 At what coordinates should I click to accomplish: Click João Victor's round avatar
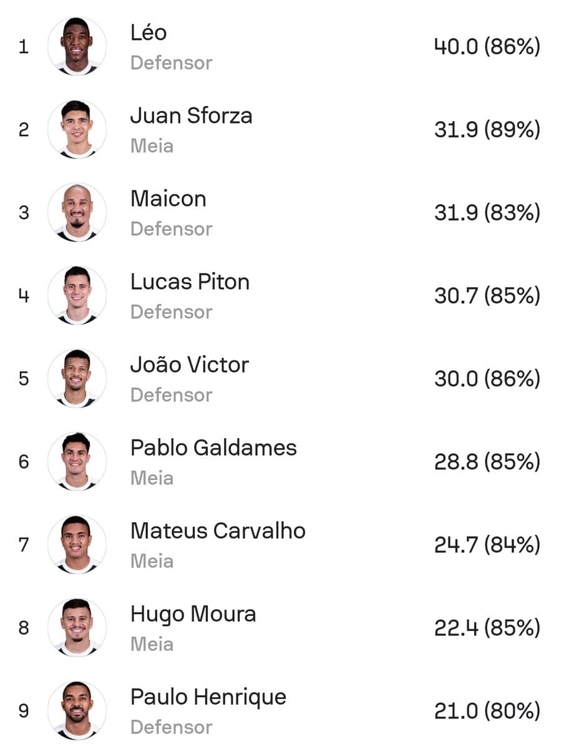coord(77,379)
